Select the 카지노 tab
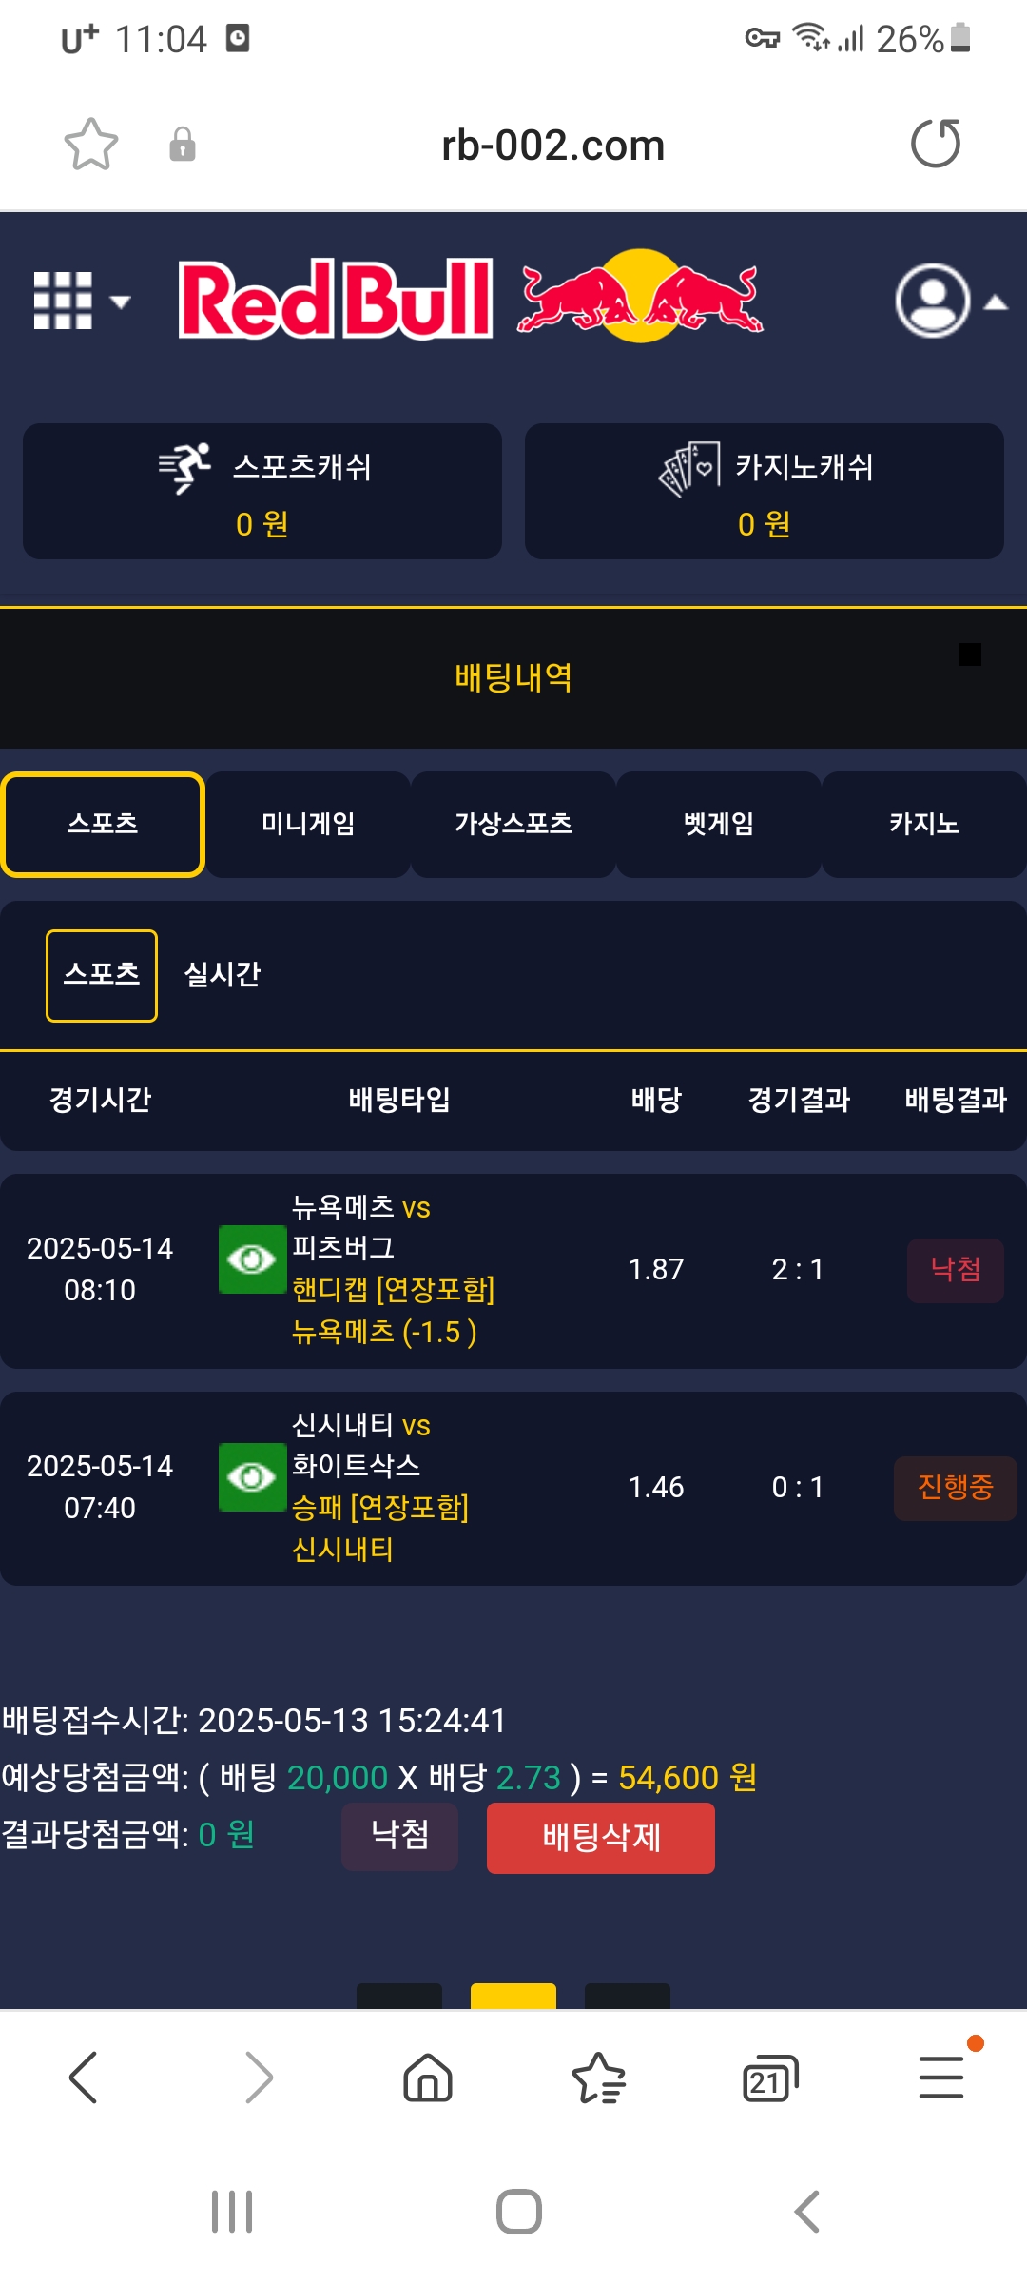 [924, 824]
